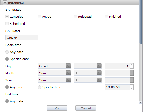Decrease the Day offset value

[132, 67]
